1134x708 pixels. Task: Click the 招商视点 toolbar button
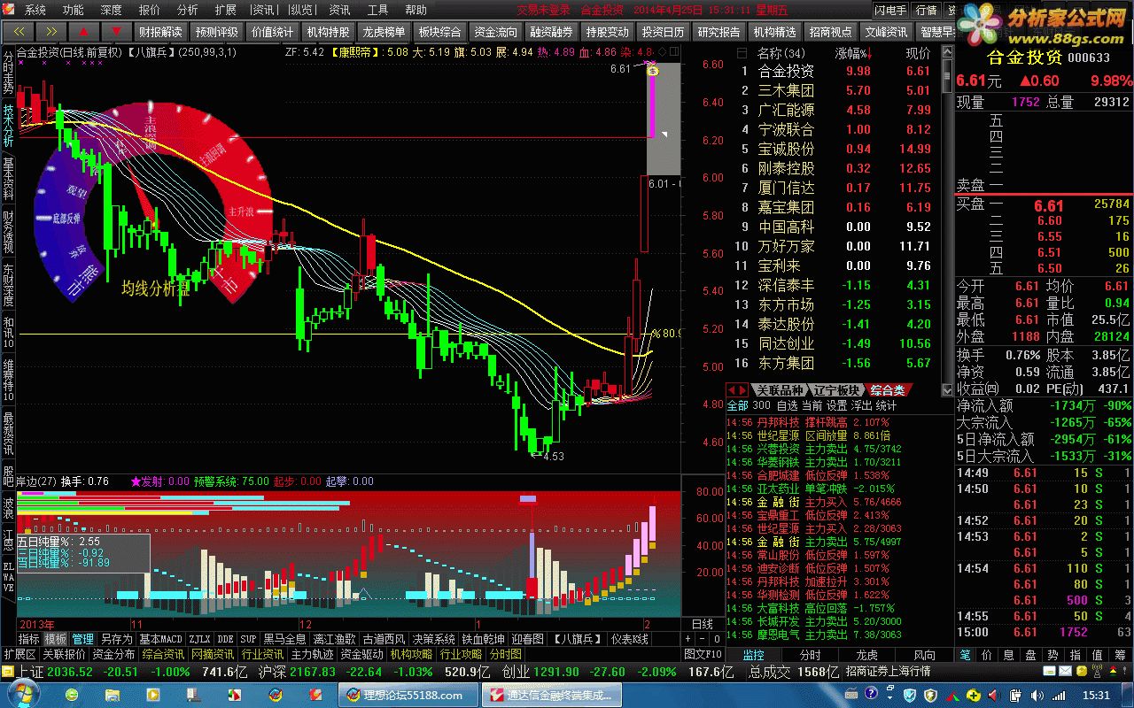pos(830,31)
